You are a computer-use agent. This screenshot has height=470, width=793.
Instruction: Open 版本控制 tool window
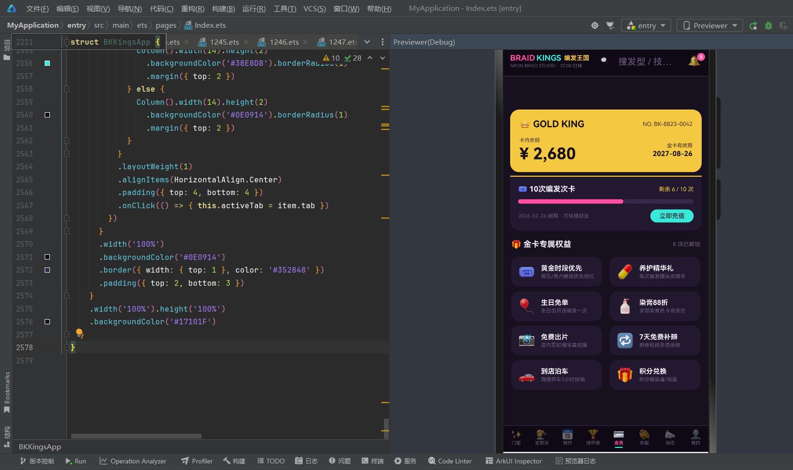tap(37, 461)
